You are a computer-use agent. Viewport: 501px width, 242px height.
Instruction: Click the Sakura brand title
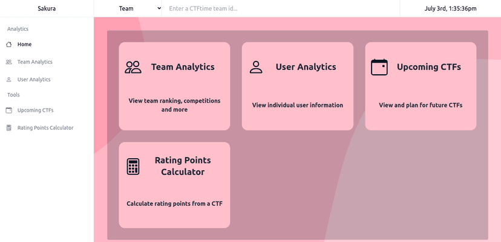tap(47, 8)
